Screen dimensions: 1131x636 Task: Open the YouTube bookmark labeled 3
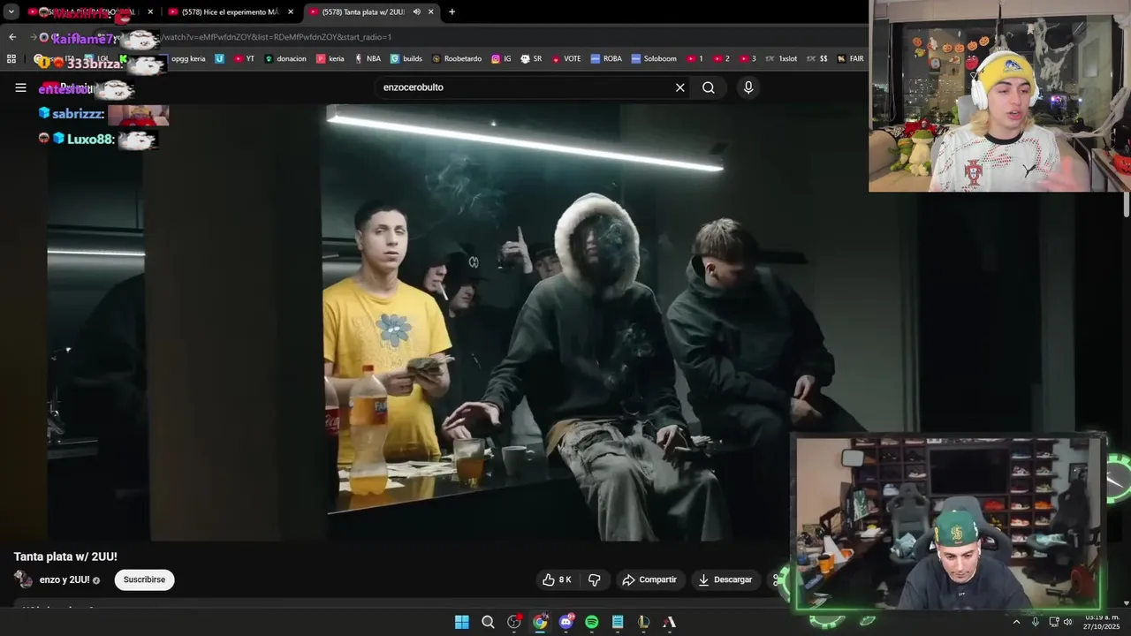pyautogui.click(x=748, y=58)
